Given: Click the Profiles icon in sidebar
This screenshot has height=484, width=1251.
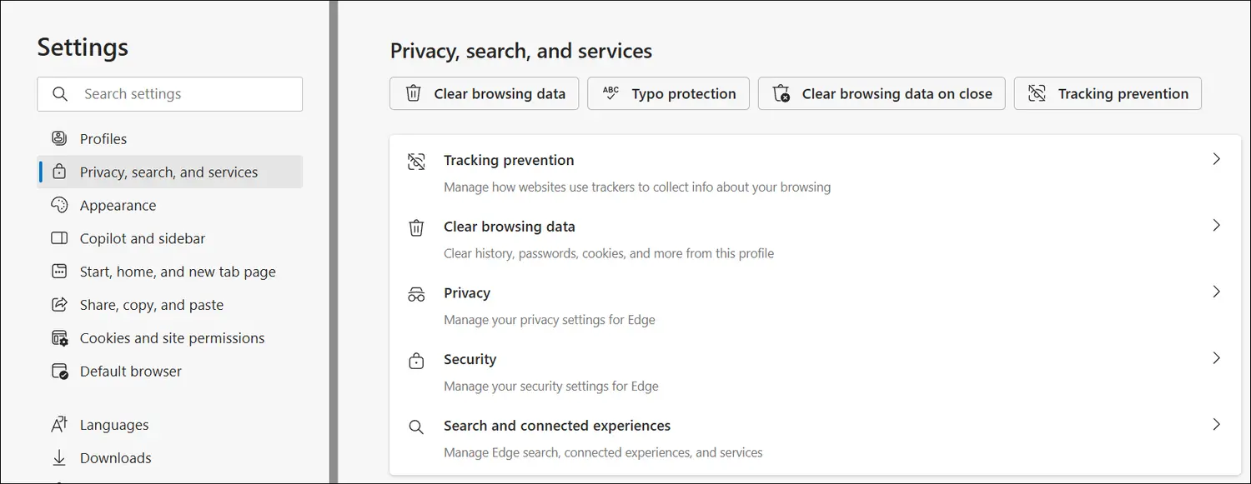Looking at the screenshot, I should [59, 138].
